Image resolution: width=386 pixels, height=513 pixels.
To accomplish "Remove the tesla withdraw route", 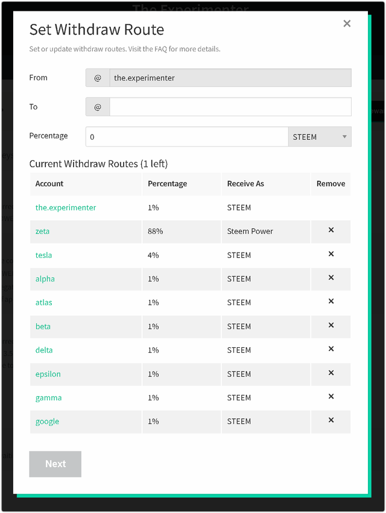I will pos(331,254).
